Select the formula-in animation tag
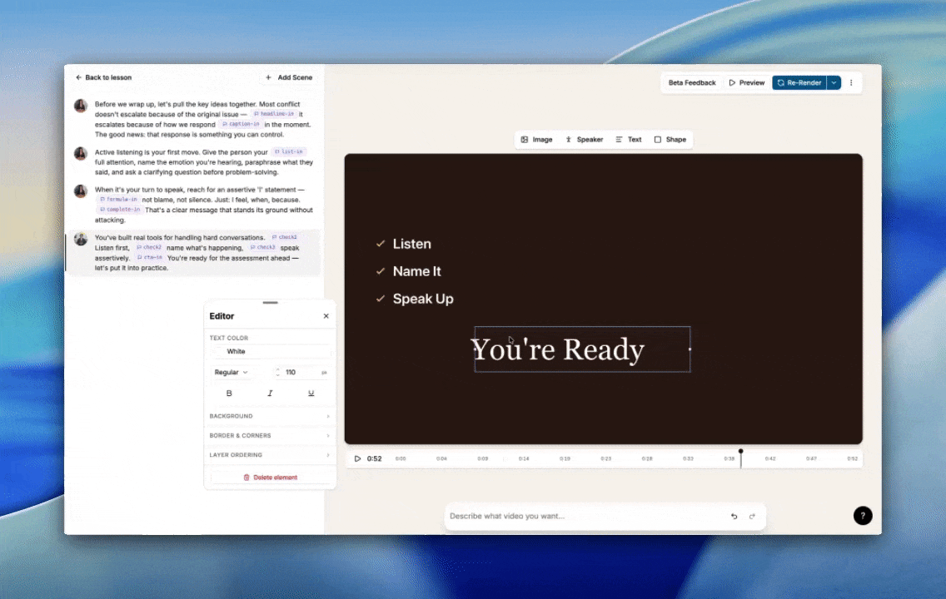This screenshot has width=946, height=599. tap(118, 200)
